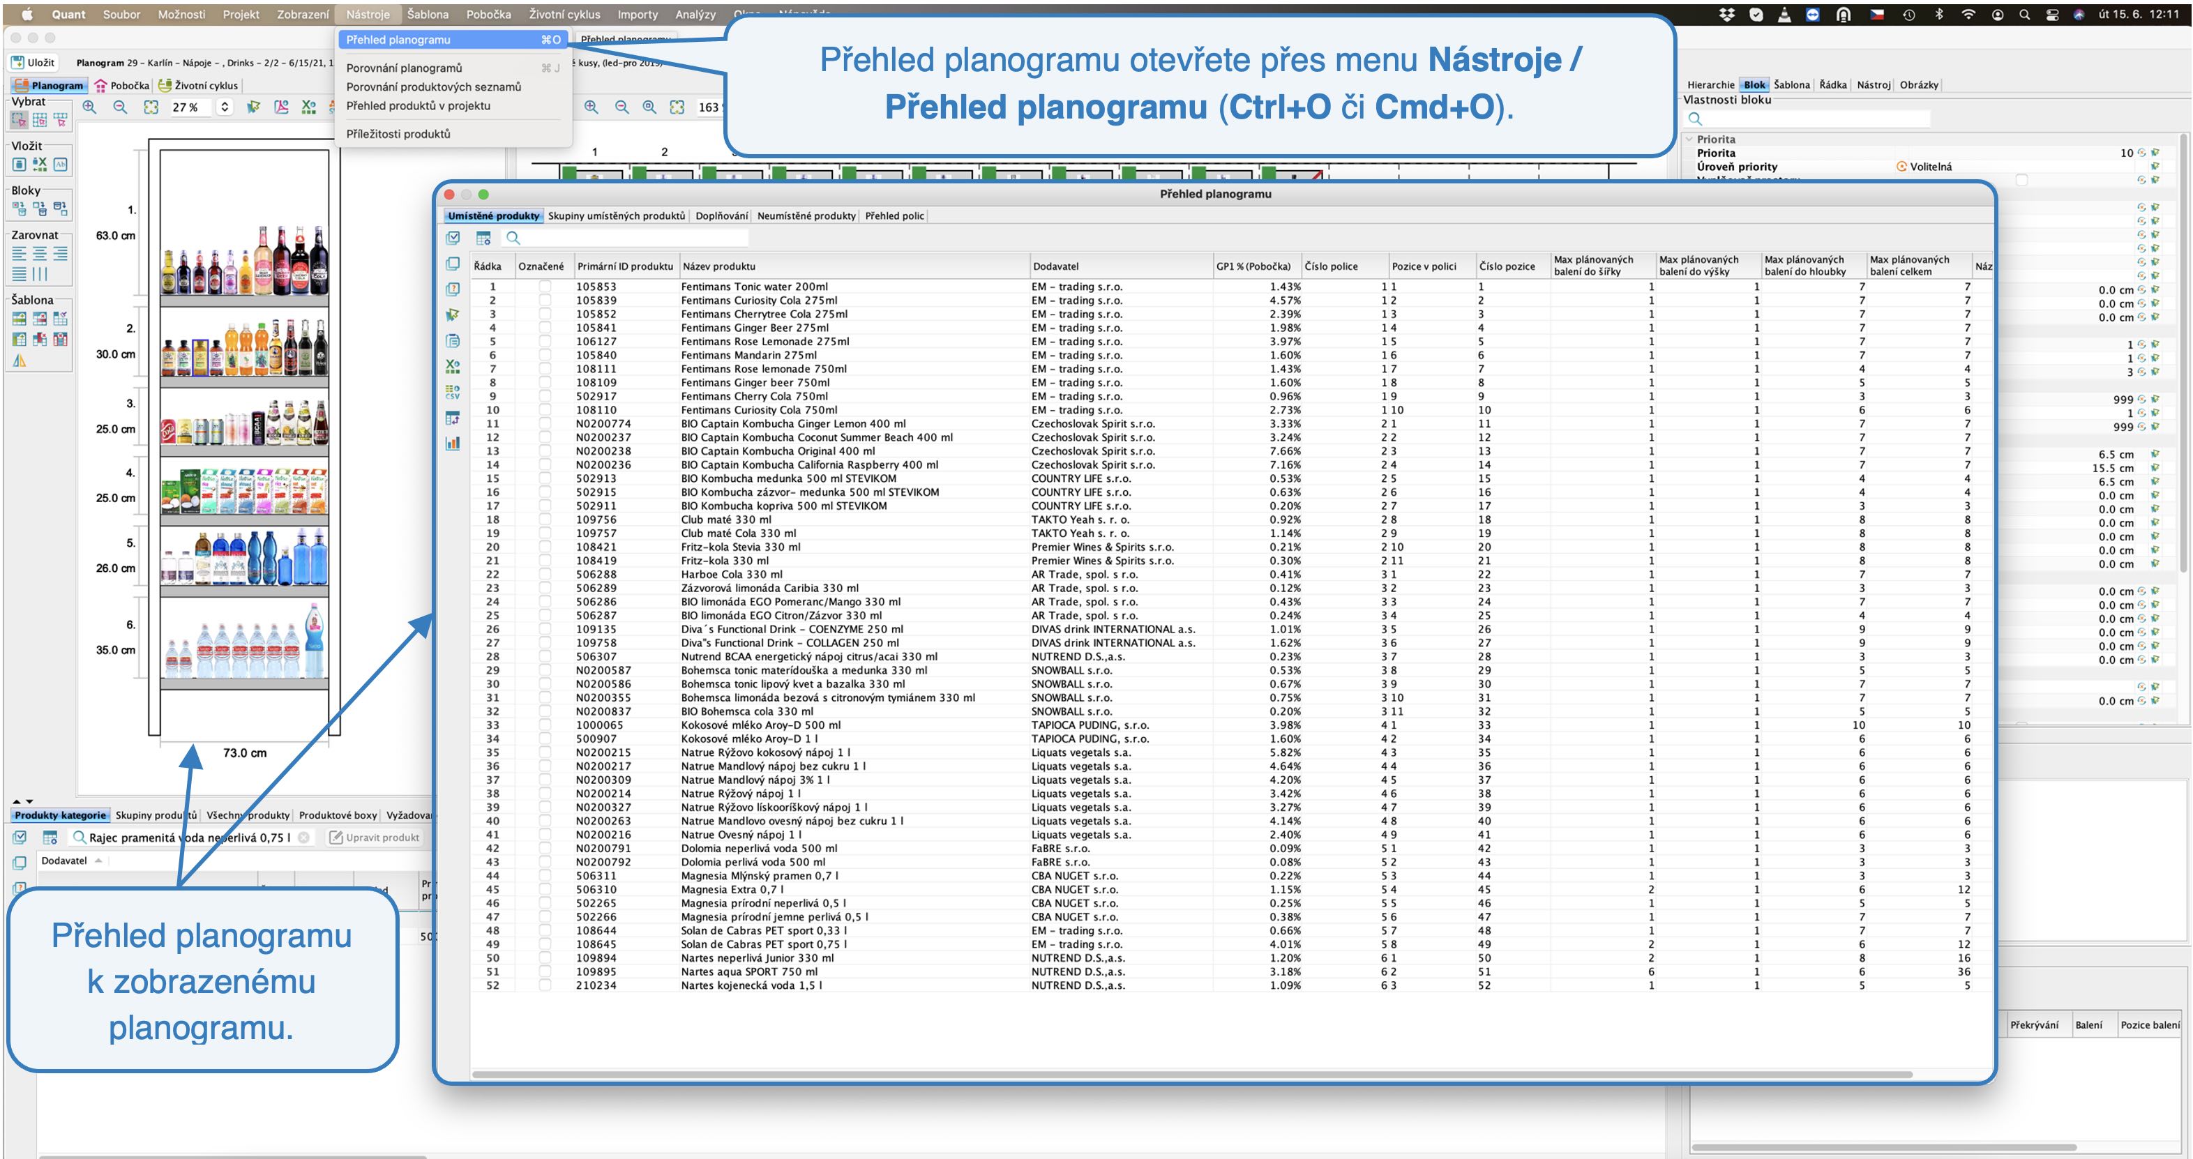This screenshot has width=2193, height=1159.
Task: Open the Hierarchie tab in properties panel
Action: 1710,85
